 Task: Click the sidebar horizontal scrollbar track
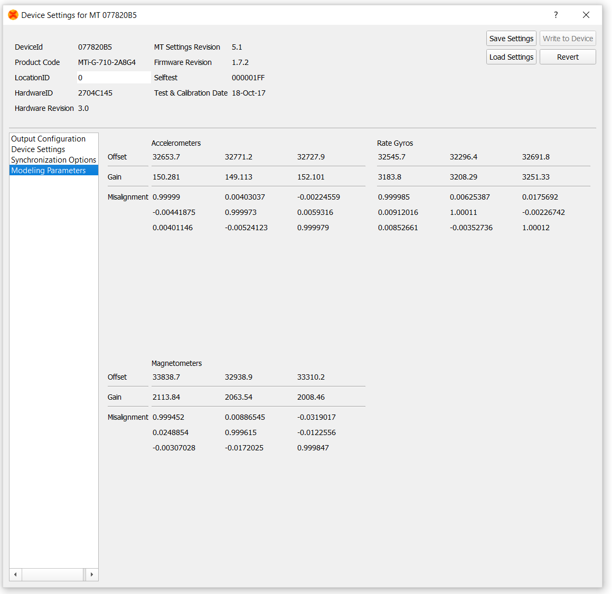pyautogui.click(x=52, y=574)
